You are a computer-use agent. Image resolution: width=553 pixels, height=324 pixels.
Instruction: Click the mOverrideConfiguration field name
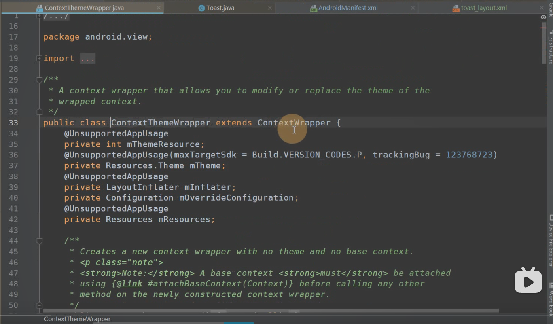pos(236,198)
